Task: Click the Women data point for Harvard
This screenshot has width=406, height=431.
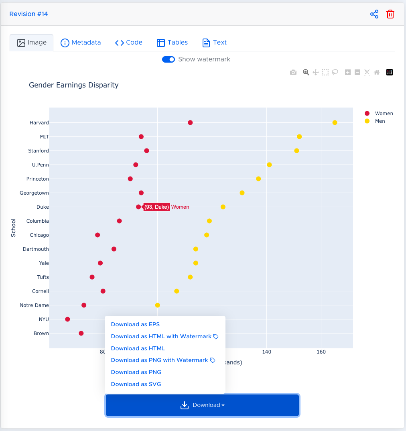Action: (190, 122)
